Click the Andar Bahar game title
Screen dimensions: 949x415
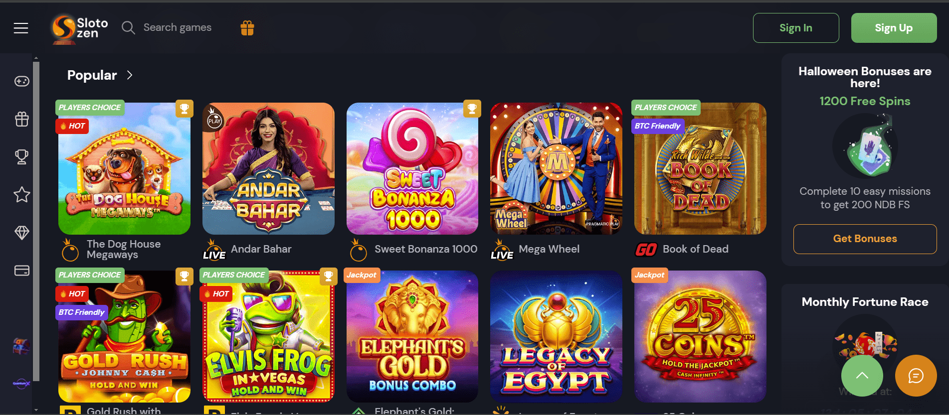click(261, 249)
